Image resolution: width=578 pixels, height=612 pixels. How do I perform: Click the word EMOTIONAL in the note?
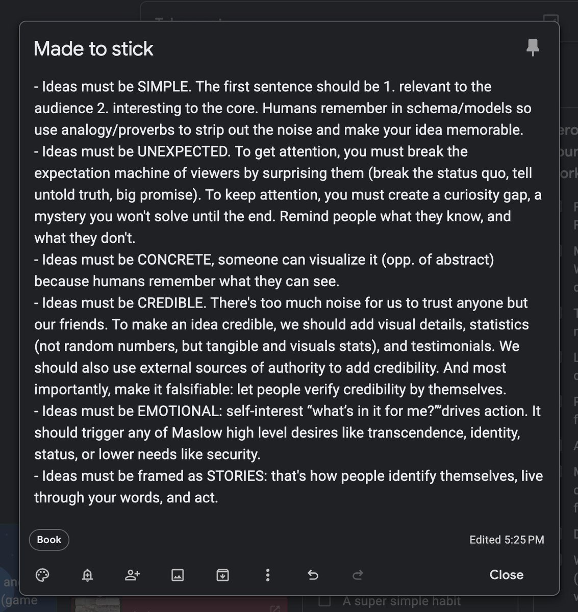click(x=178, y=411)
